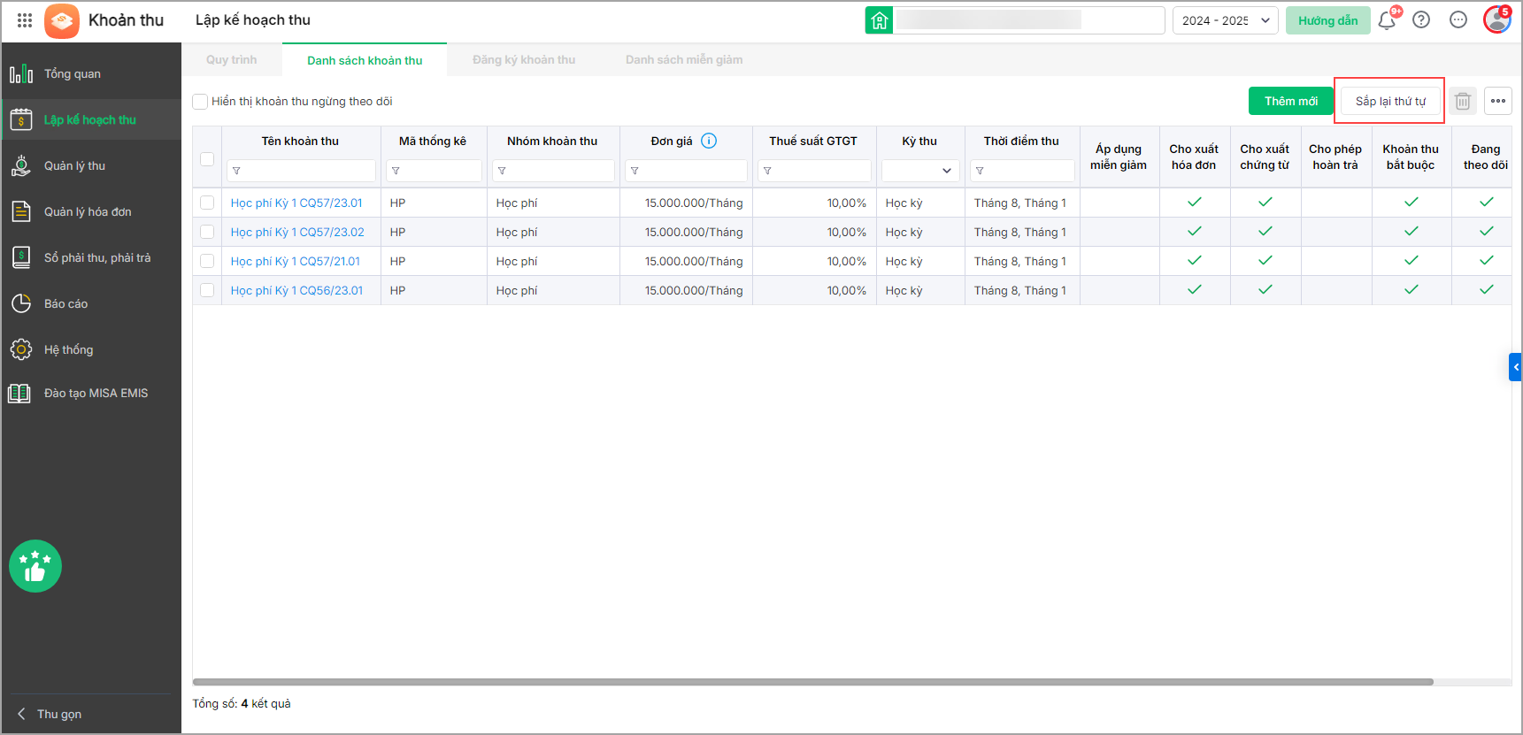Toggle the select-all header checkbox
Screen dimensions: 1523x735
pyautogui.click(x=207, y=159)
